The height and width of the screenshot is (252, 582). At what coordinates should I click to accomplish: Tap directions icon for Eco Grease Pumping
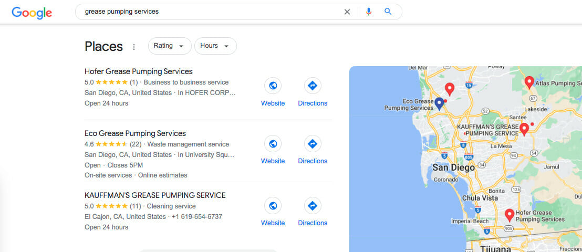313,144
